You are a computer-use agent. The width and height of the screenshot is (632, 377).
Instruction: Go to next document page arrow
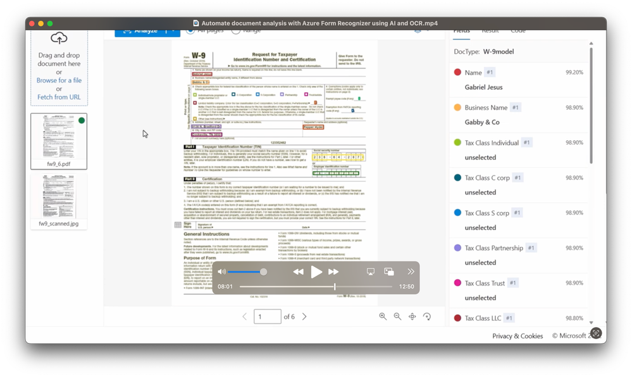(x=304, y=316)
